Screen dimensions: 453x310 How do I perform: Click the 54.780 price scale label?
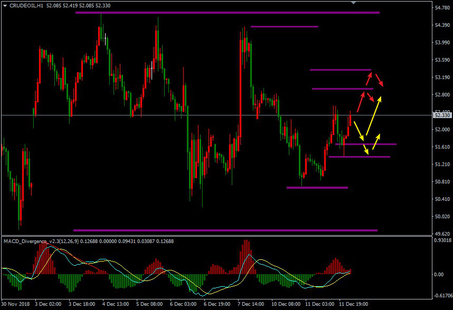(x=441, y=8)
